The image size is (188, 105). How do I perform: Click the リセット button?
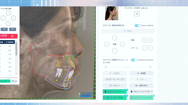click(x=115, y=85)
